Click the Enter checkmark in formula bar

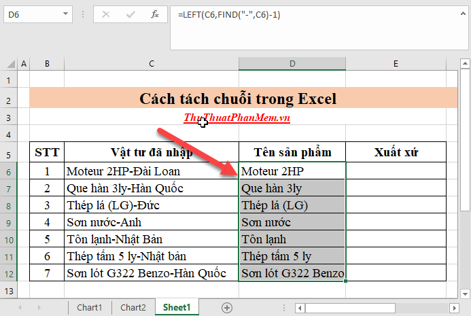(130, 14)
